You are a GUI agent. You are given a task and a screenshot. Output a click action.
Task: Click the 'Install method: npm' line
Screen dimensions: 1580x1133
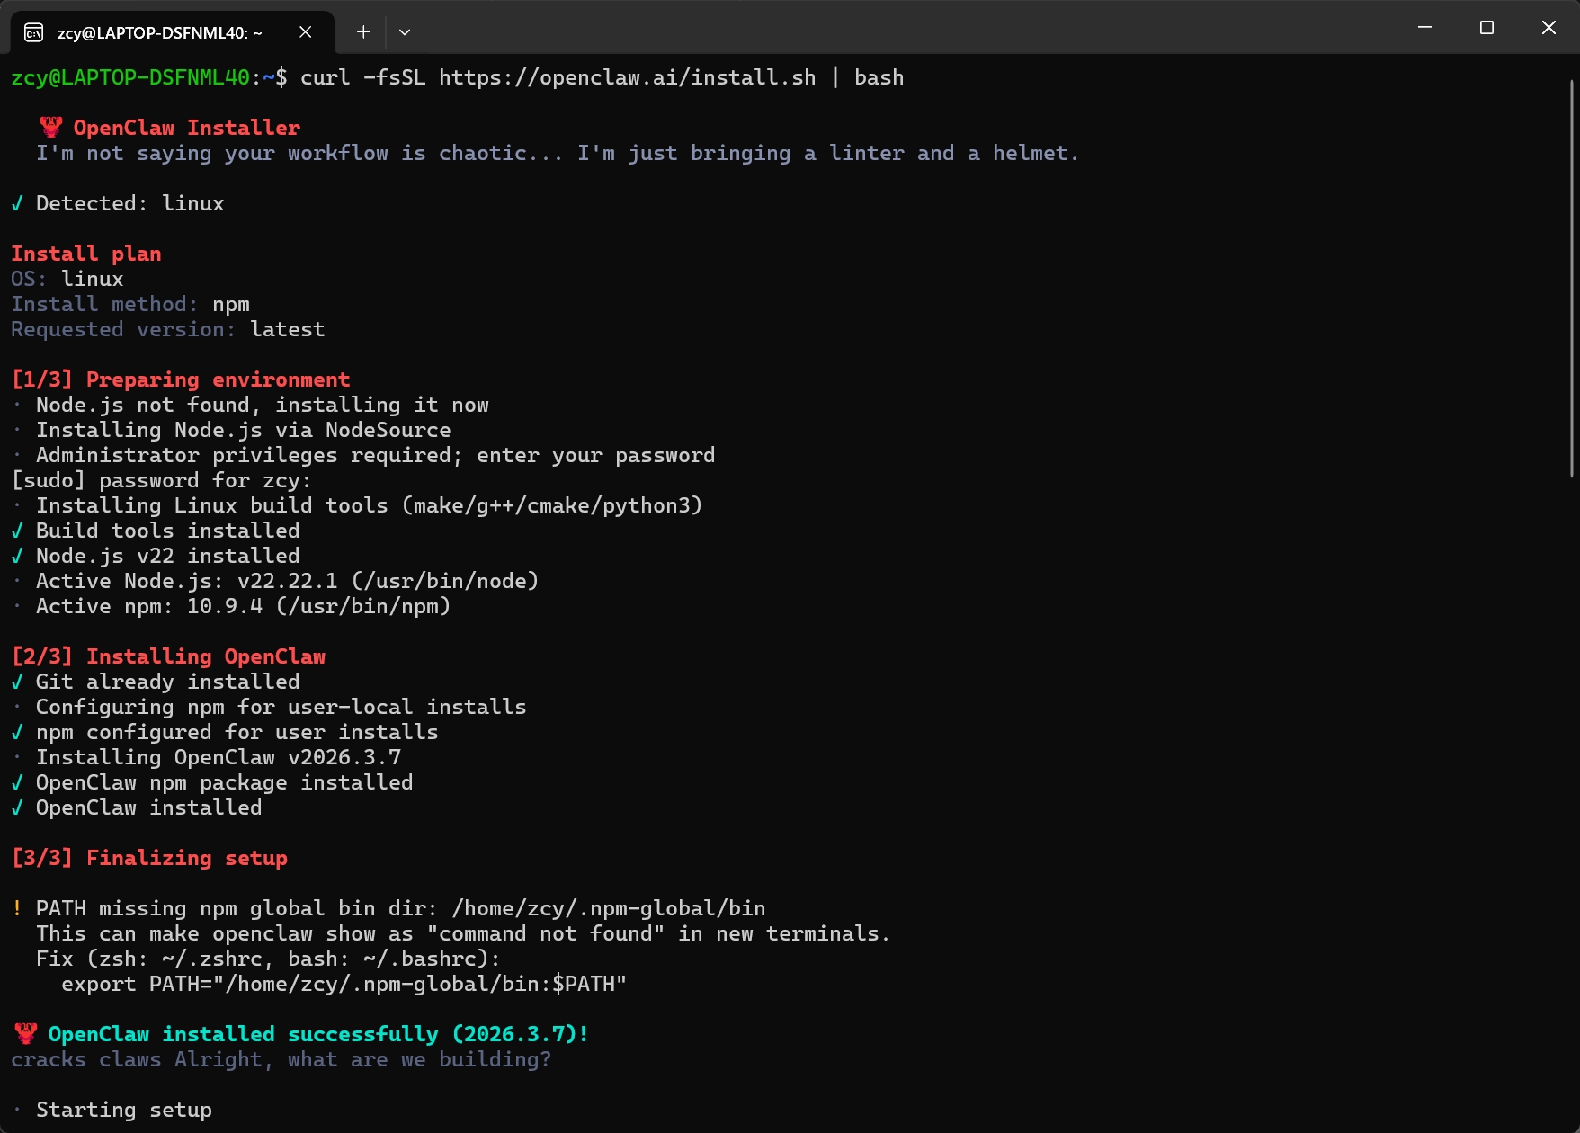pos(130,304)
